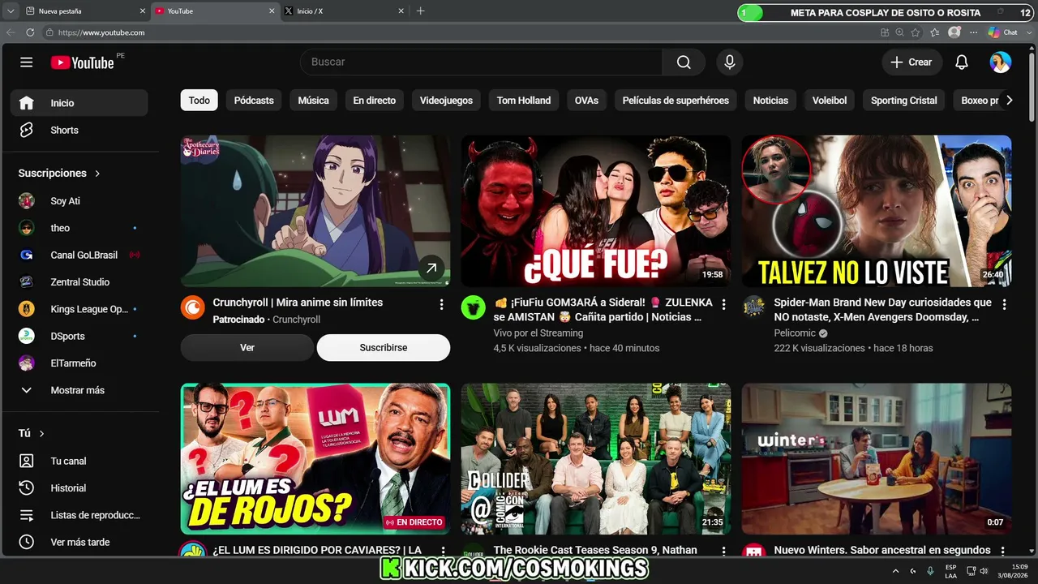Open the account avatar menu
Viewport: 1038px width, 584px height.
[1001, 62]
